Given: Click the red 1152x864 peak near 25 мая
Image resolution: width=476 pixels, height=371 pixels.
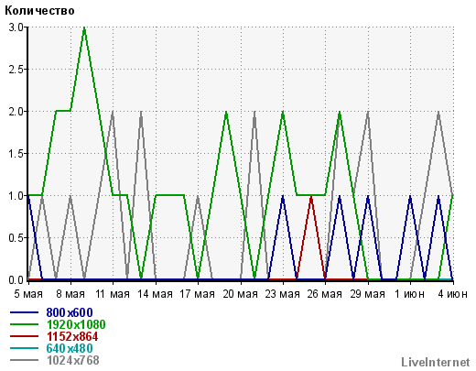Looking at the screenshot, I should coord(311,197).
